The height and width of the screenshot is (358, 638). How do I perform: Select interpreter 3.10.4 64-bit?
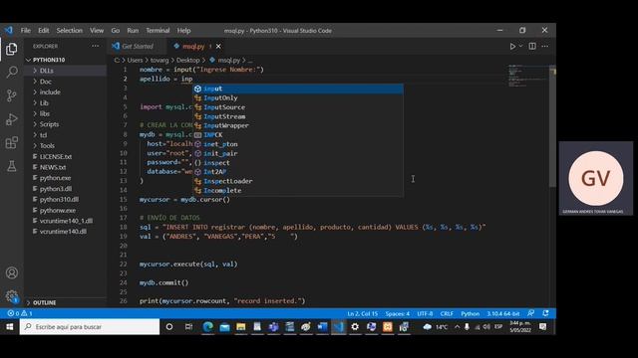503,313
